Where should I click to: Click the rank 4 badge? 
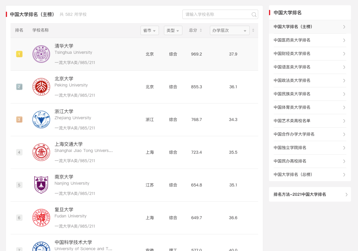point(19,152)
